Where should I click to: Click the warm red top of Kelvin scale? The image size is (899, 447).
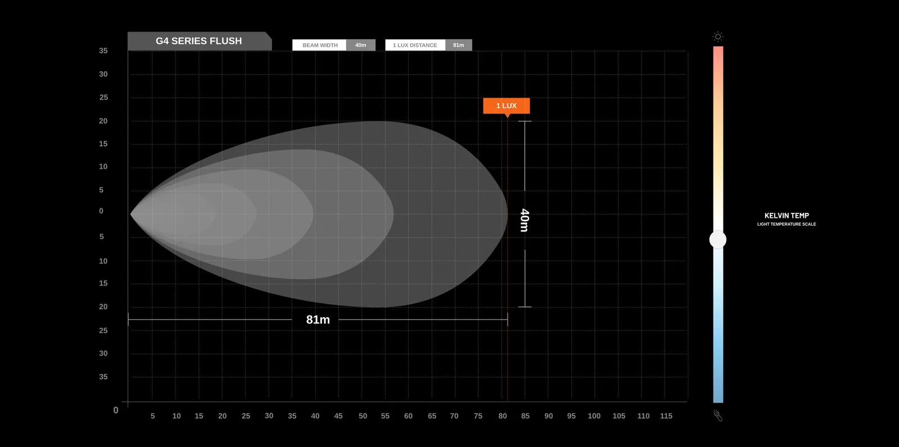(x=718, y=56)
